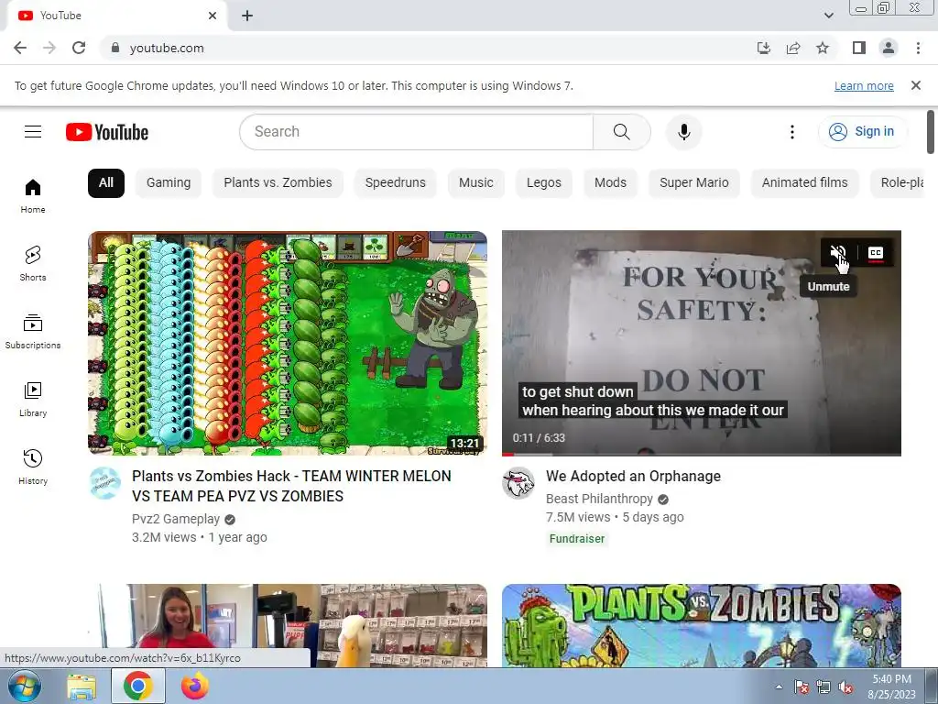
Task: Click the YouTube logo
Action: point(107,132)
